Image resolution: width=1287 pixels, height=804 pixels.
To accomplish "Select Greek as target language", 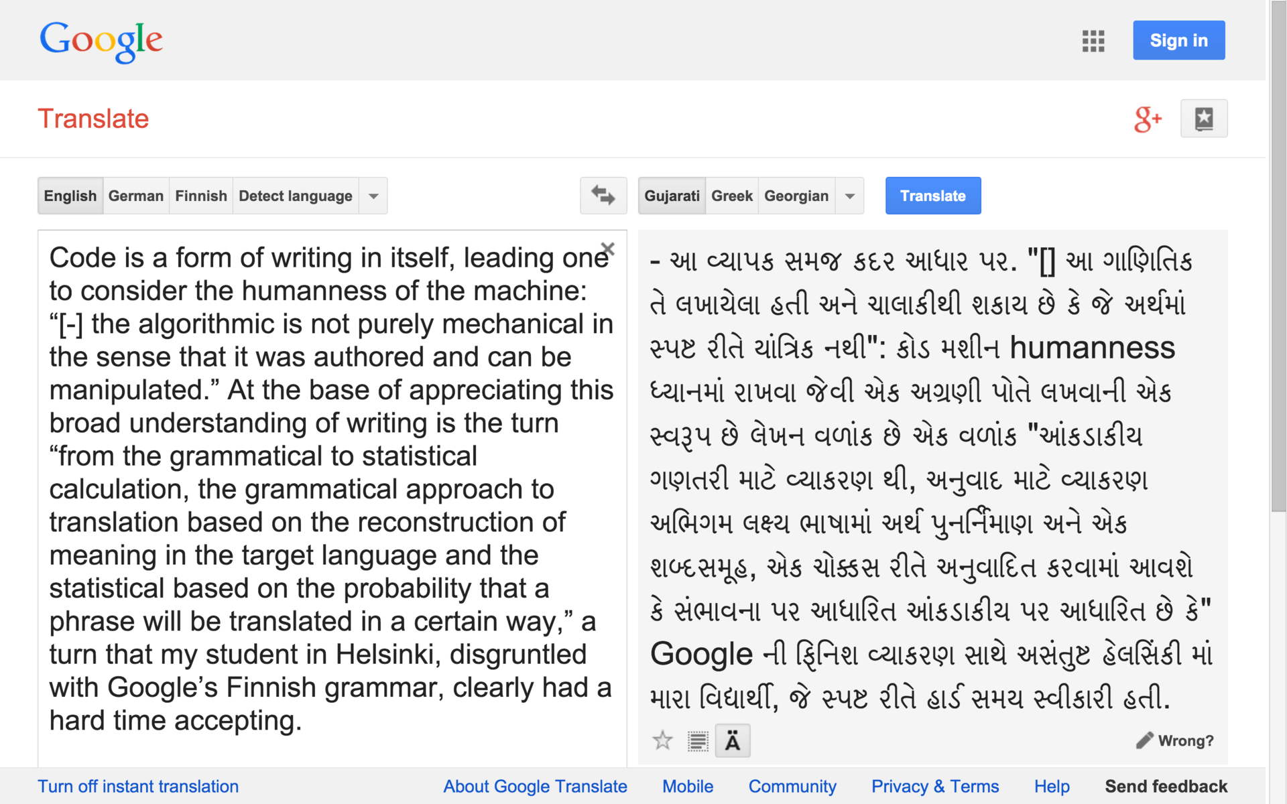I will tap(731, 196).
